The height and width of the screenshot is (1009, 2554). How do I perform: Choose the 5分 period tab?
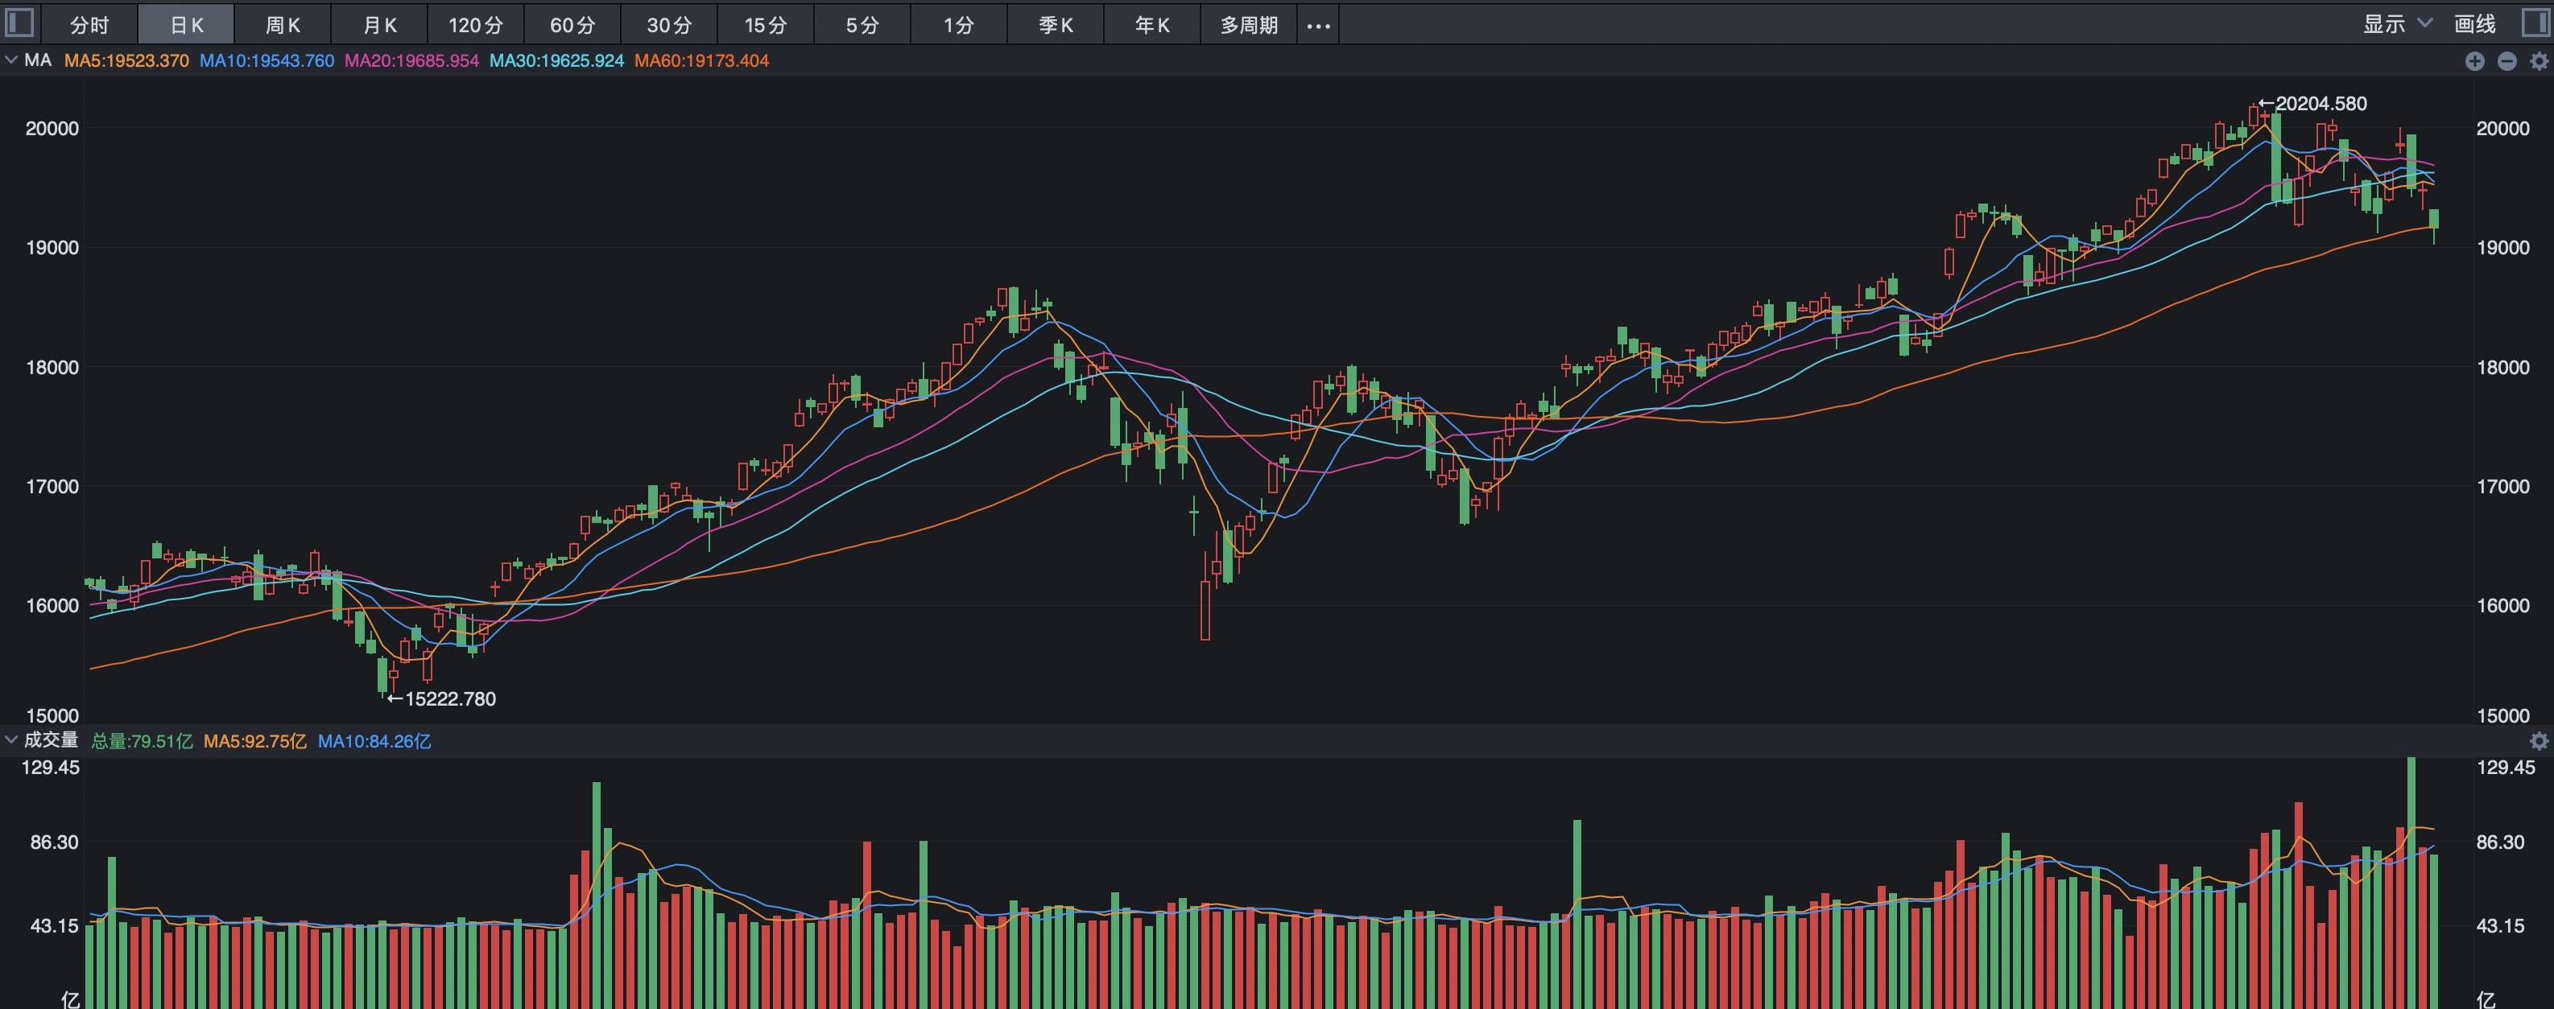coord(862,25)
